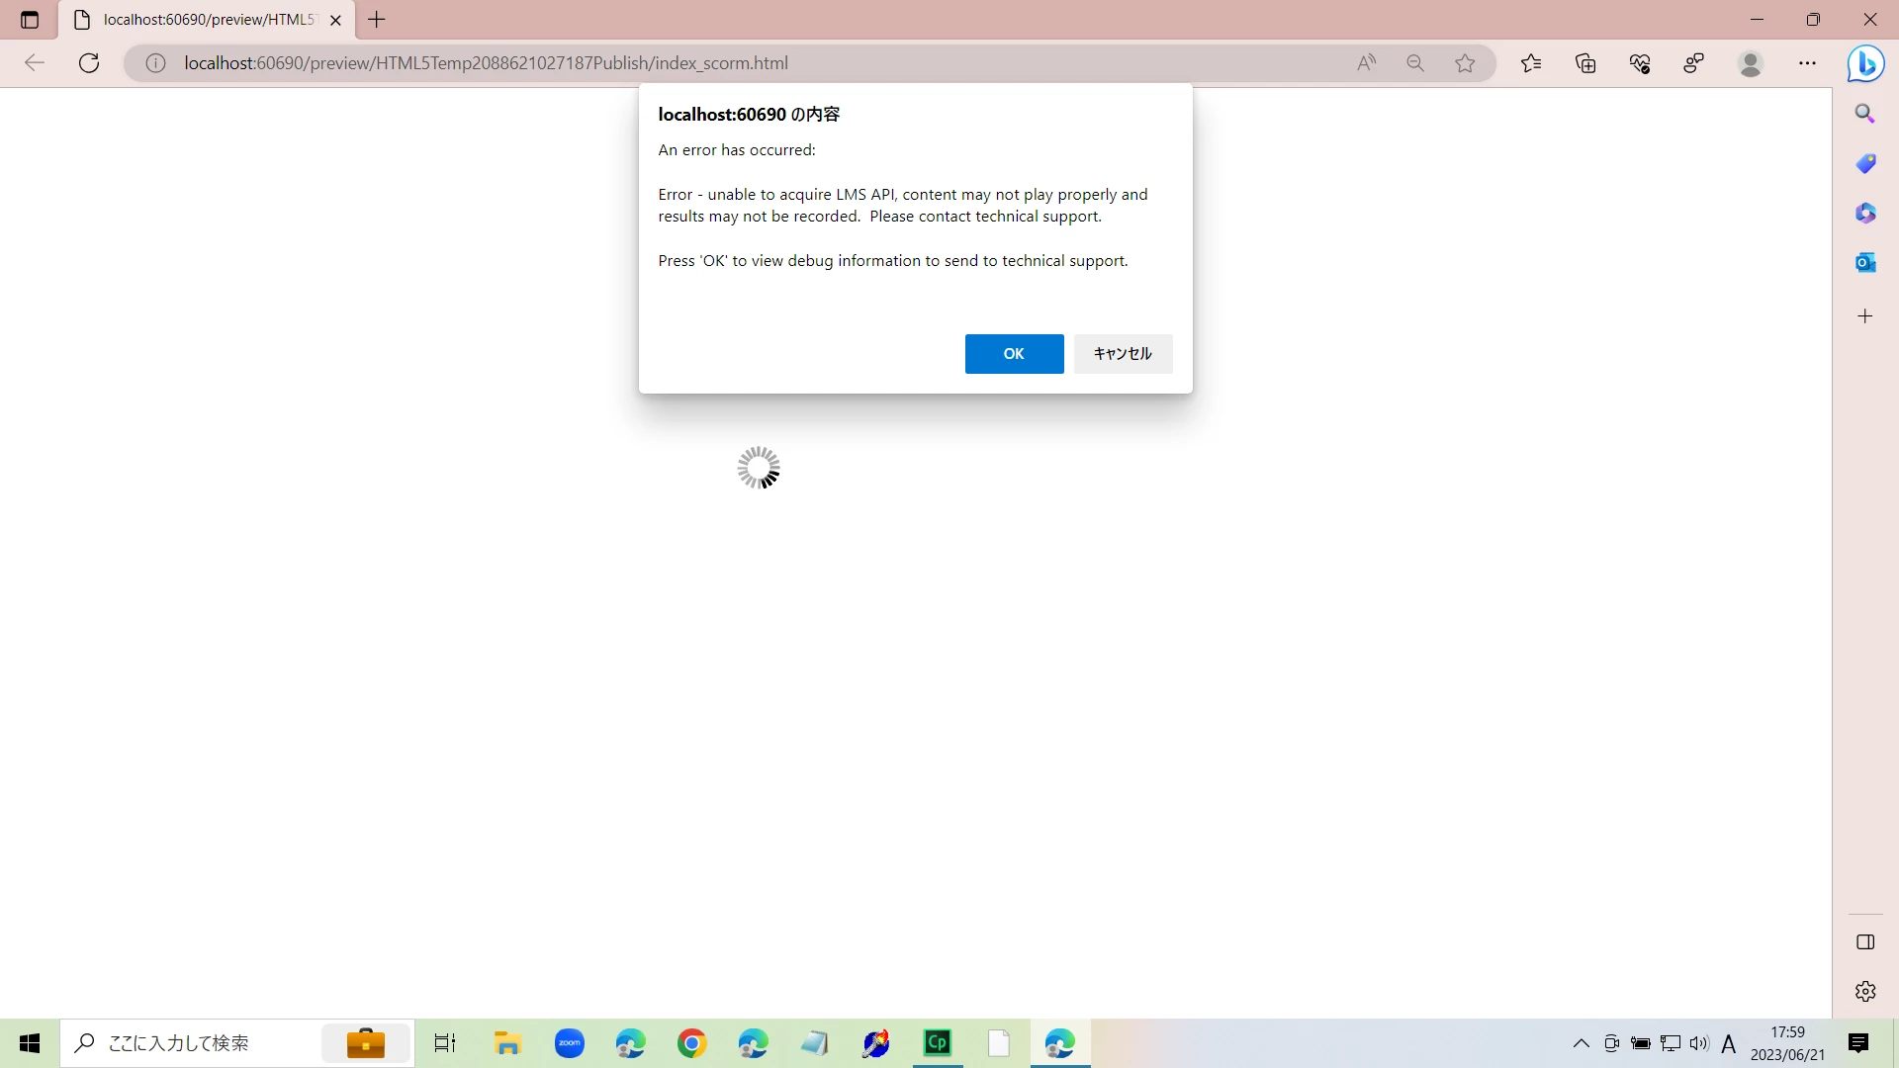Open a new browser tab
This screenshot has height=1068, width=1899.
pos(377,20)
